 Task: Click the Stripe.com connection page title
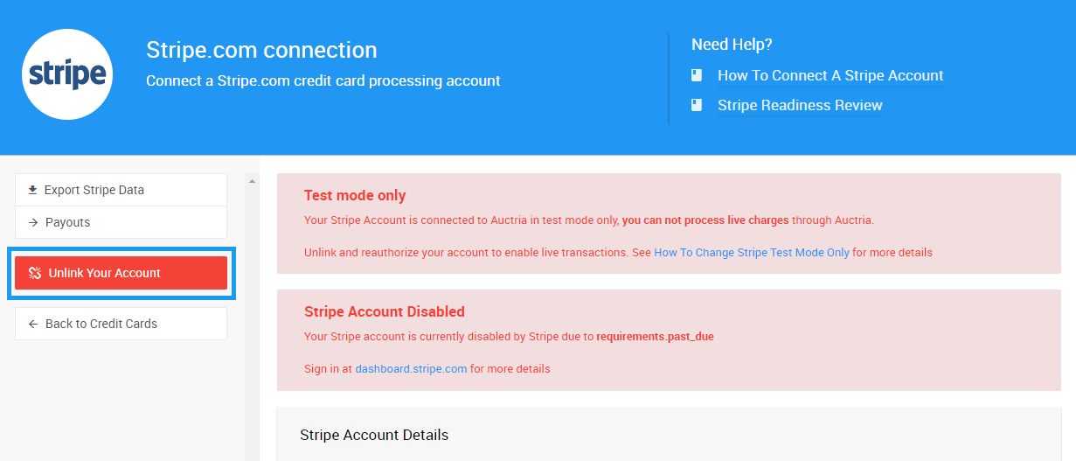point(261,50)
